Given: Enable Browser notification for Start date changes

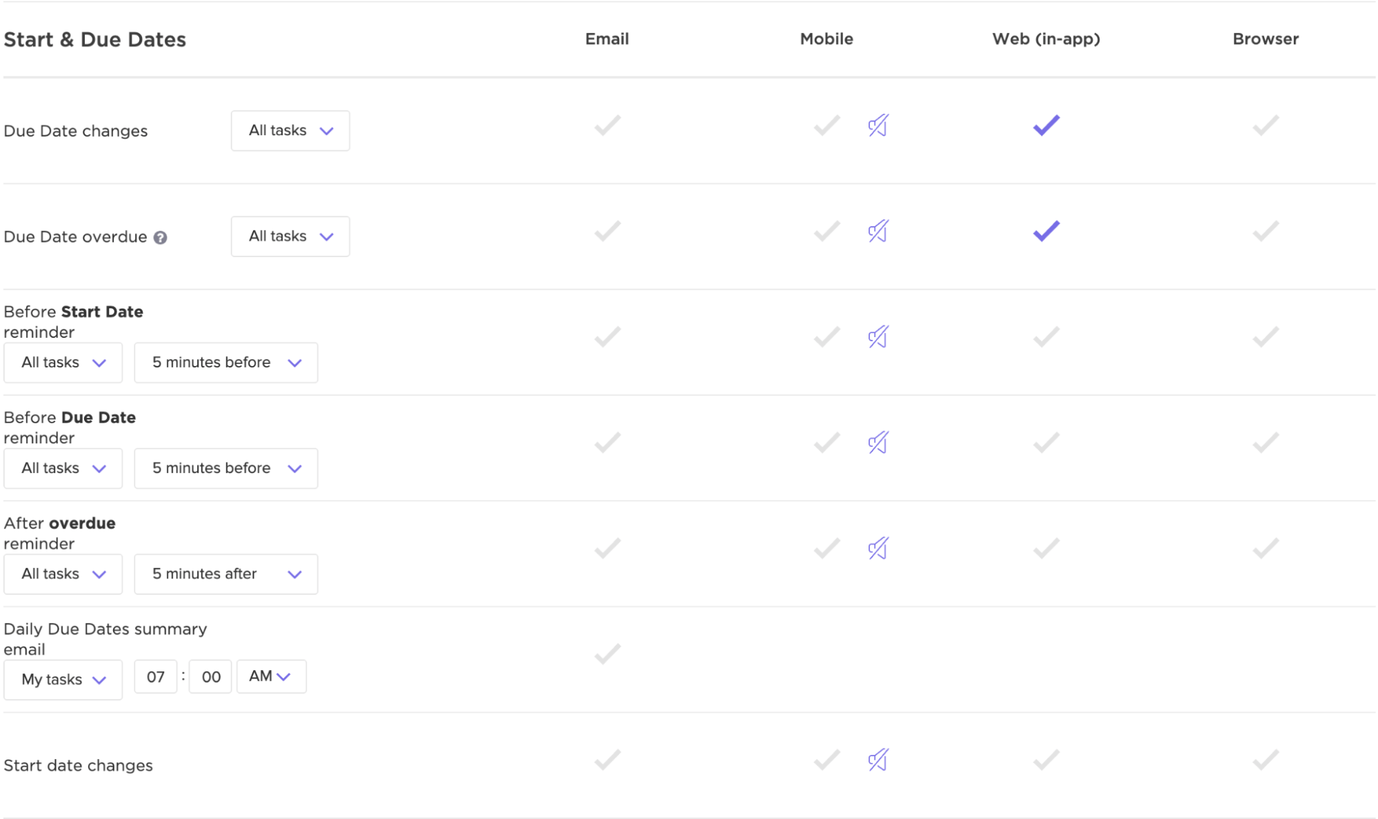Looking at the screenshot, I should [1265, 760].
